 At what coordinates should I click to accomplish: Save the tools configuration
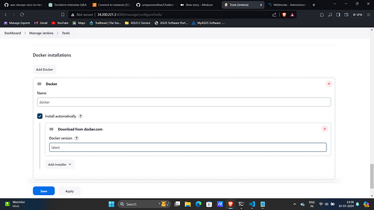point(44,191)
